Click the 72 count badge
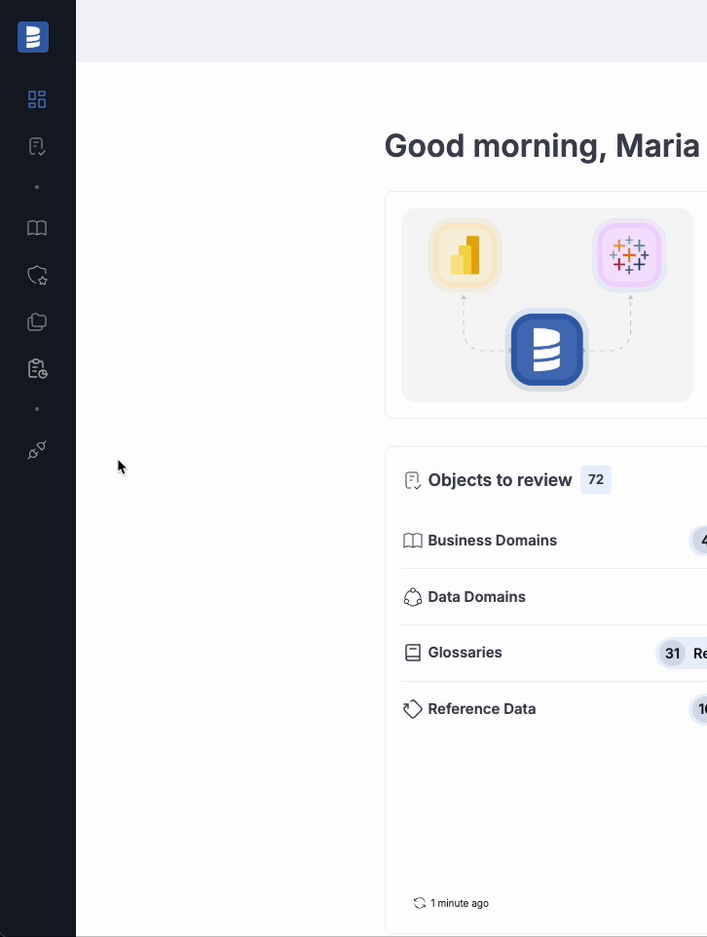This screenshot has height=937, width=707. tap(596, 480)
